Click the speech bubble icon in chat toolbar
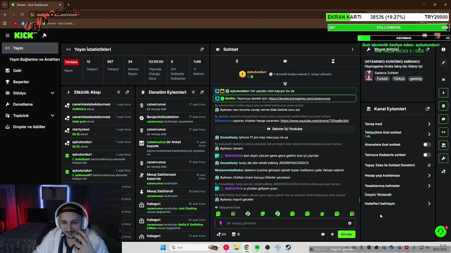The image size is (451, 253). (285, 61)
